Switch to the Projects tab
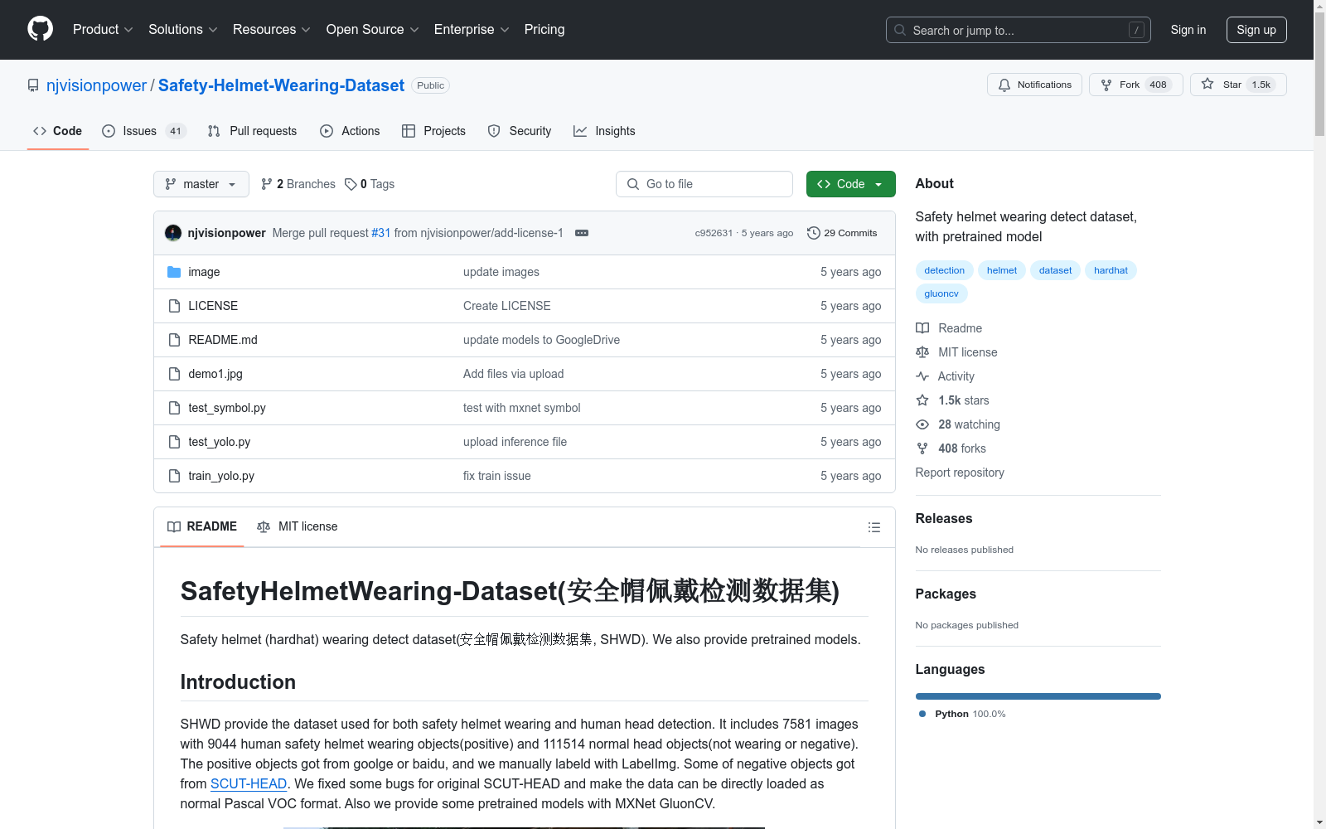The width and height of the screenshot is (1326, 829). 433,131
